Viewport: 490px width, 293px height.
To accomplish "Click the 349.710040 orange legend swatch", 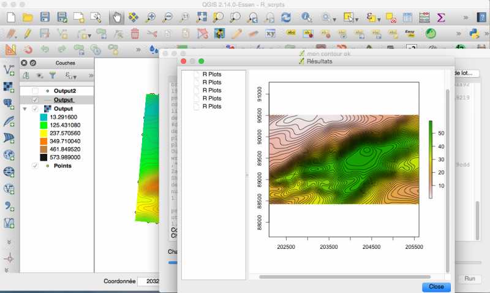I will pyautogui.click(x=43, y=141).
